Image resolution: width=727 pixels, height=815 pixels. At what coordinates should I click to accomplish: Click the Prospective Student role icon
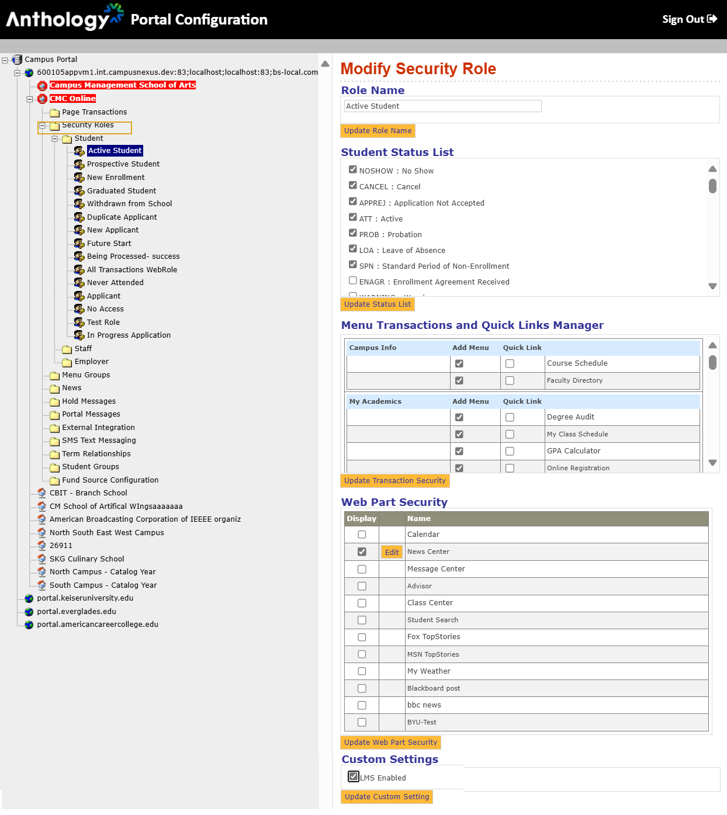pos(79,164)
